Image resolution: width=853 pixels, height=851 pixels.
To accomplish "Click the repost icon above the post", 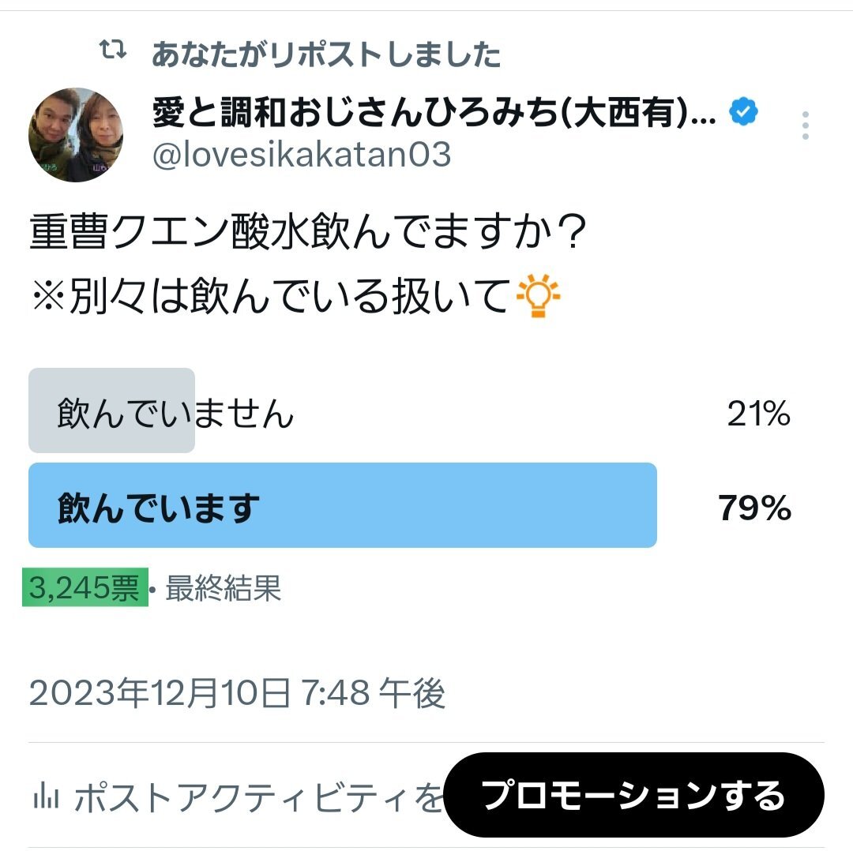I will coord(114,52).
